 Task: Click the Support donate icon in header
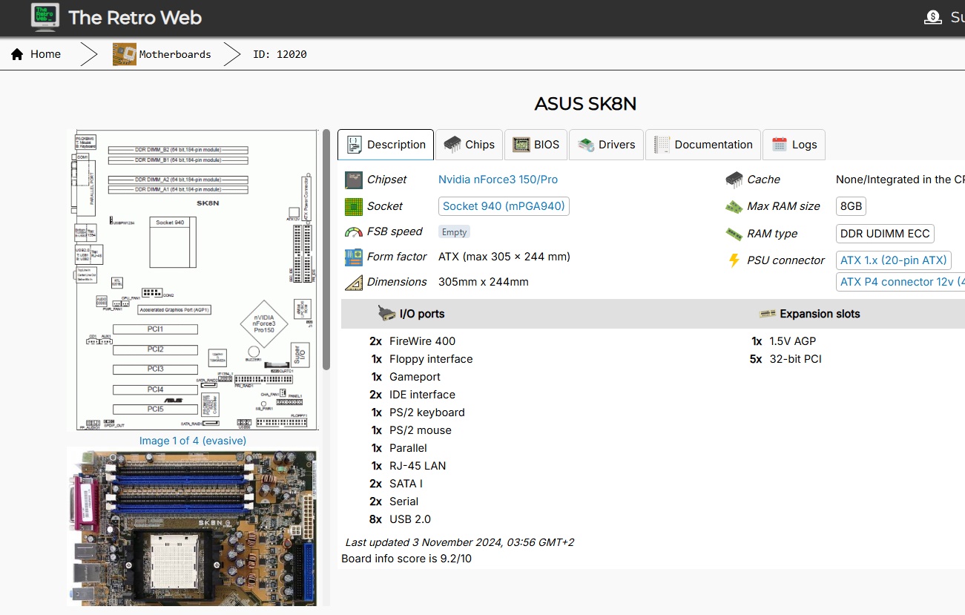tap(932, 17)
